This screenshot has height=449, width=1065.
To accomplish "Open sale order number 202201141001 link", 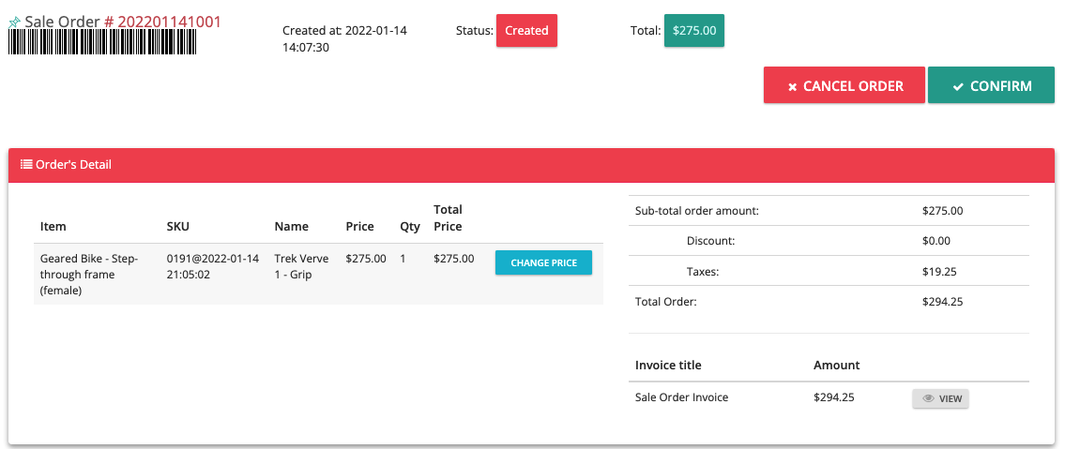I will tap(162, 22).
